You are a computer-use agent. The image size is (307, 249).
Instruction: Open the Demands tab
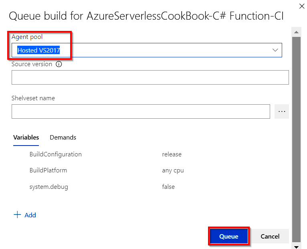point(63,137)
